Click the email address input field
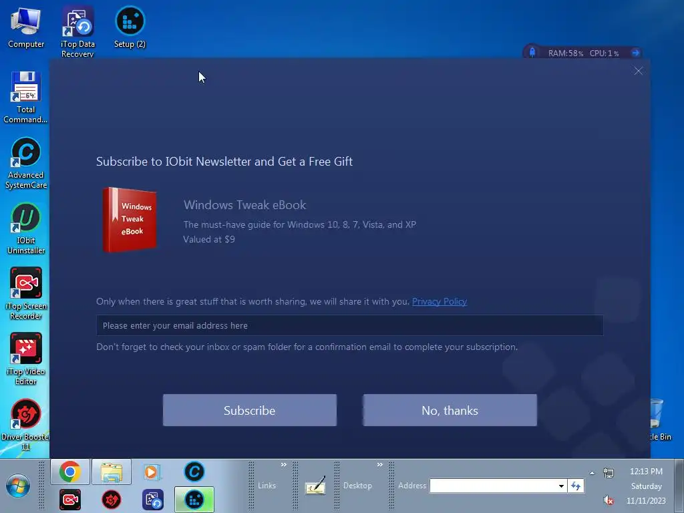Image resolution: width=684 pixels, height=513 pixels. (x=350, y=325)
